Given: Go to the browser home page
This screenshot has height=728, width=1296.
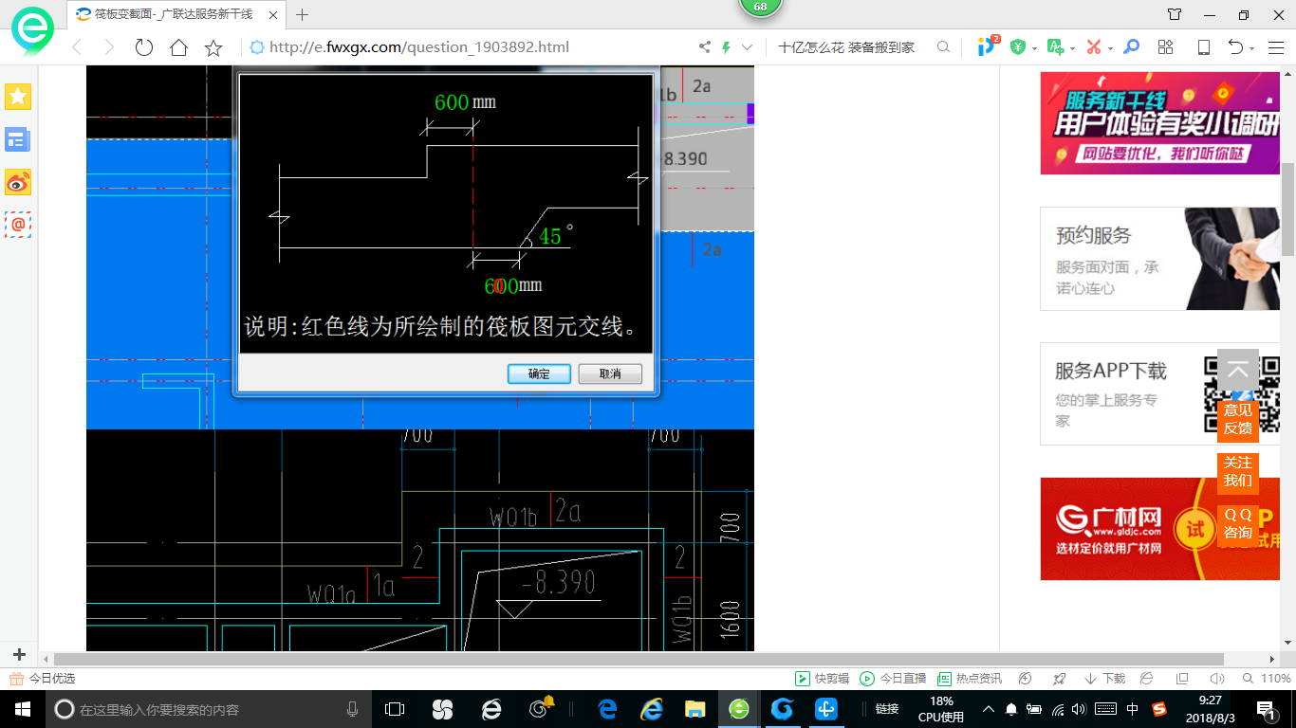Looking at the screenshot, I should (x=178, y=47).
